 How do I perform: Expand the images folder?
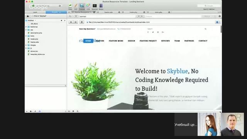26,45
